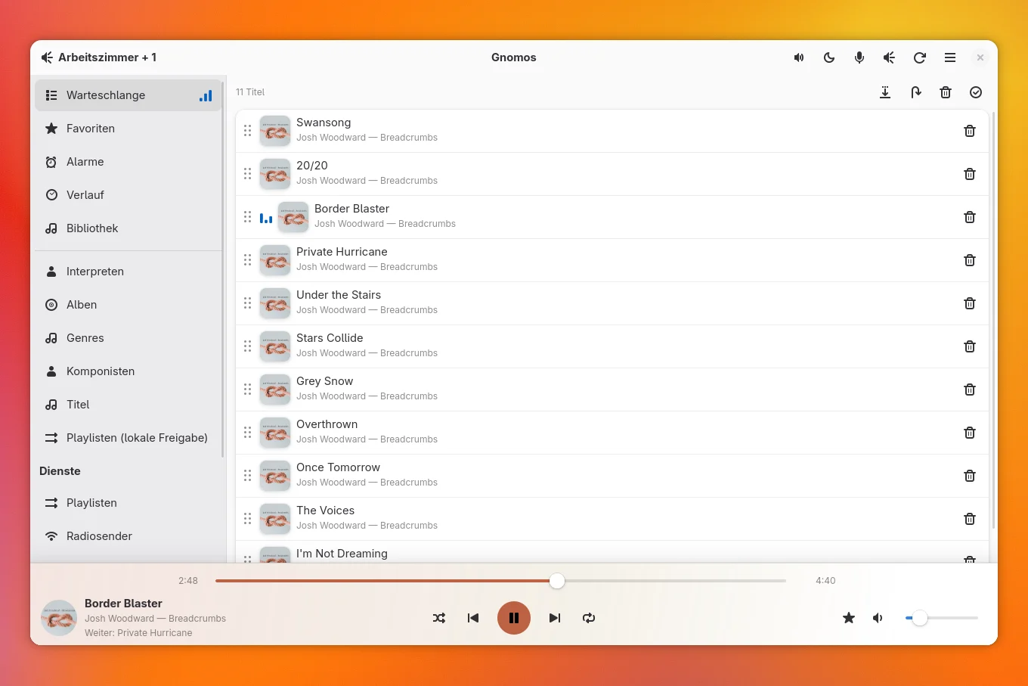The width and height of the screenshot is (1028, 686).
Task: Select Alben in the sidebar
Action: pyautogui.click(x=128, y=305)
